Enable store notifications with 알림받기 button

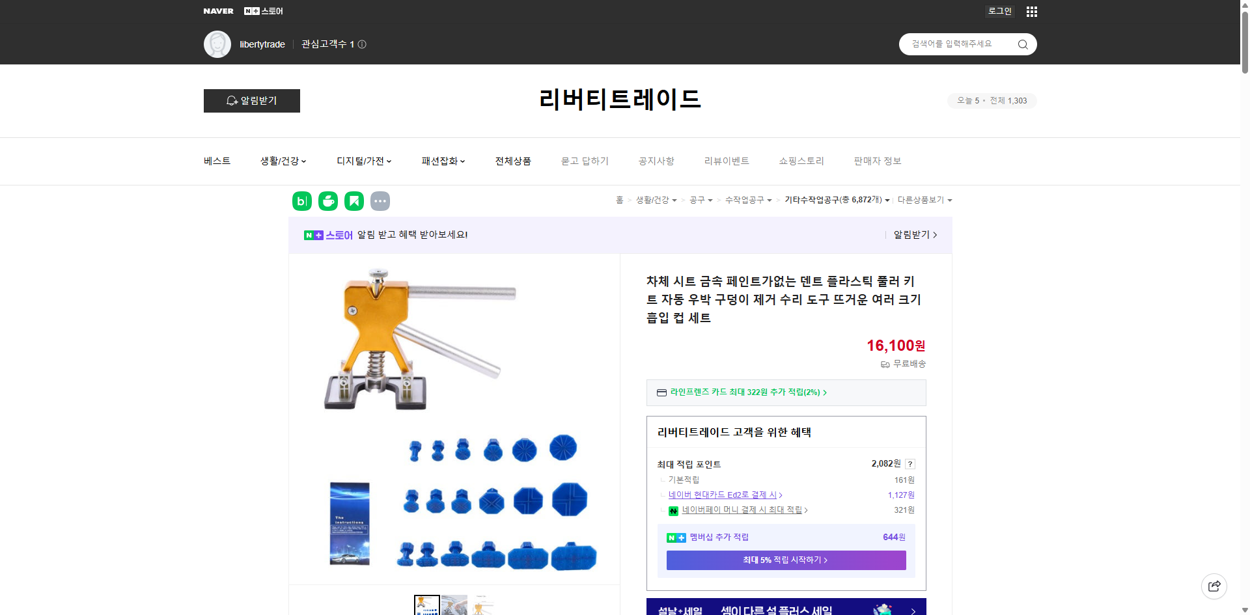[251, 100]
